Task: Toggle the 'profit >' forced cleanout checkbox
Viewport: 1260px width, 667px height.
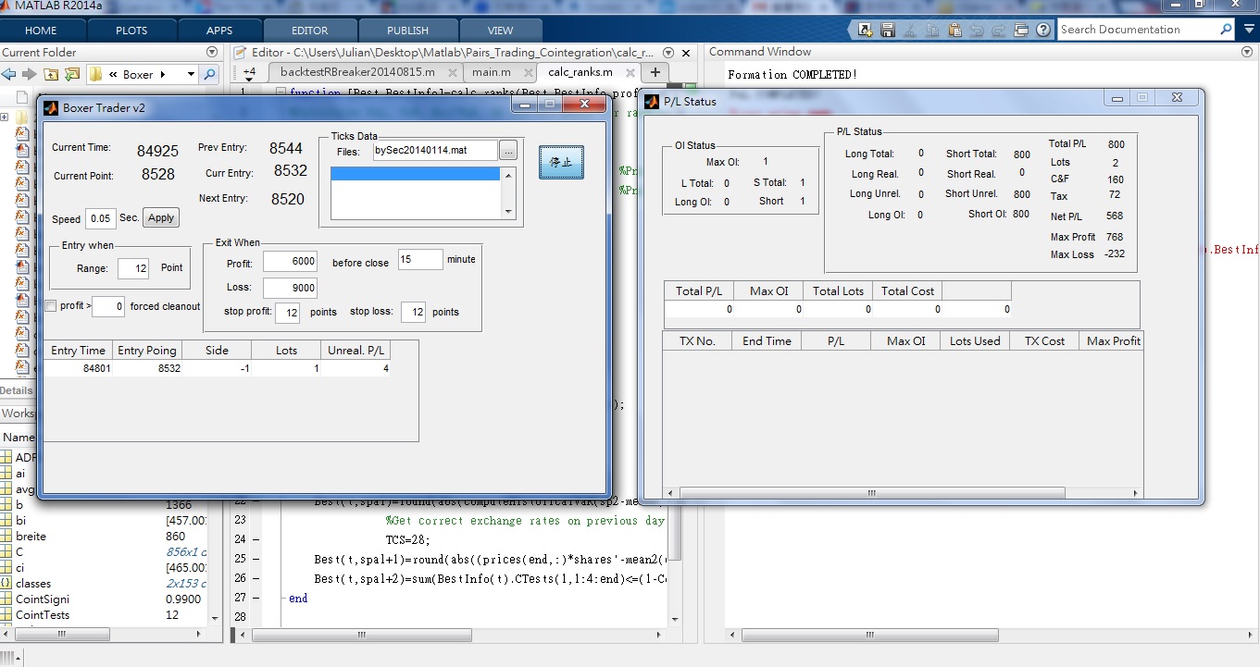Action: 51,306
